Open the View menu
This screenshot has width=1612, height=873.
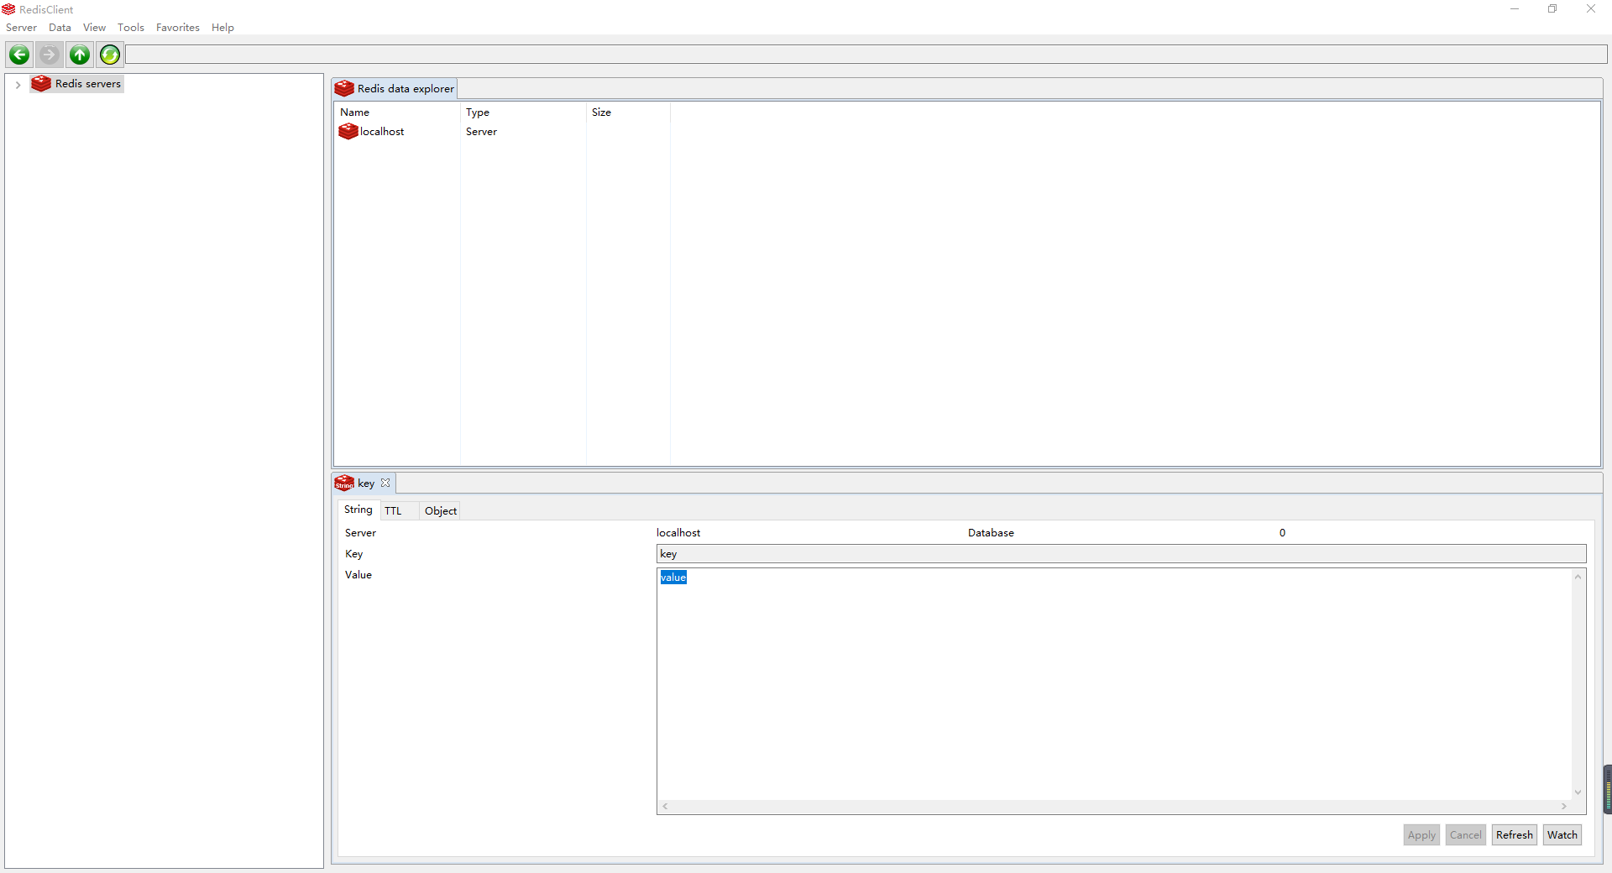pyautogui.click(x=94, y=28)
